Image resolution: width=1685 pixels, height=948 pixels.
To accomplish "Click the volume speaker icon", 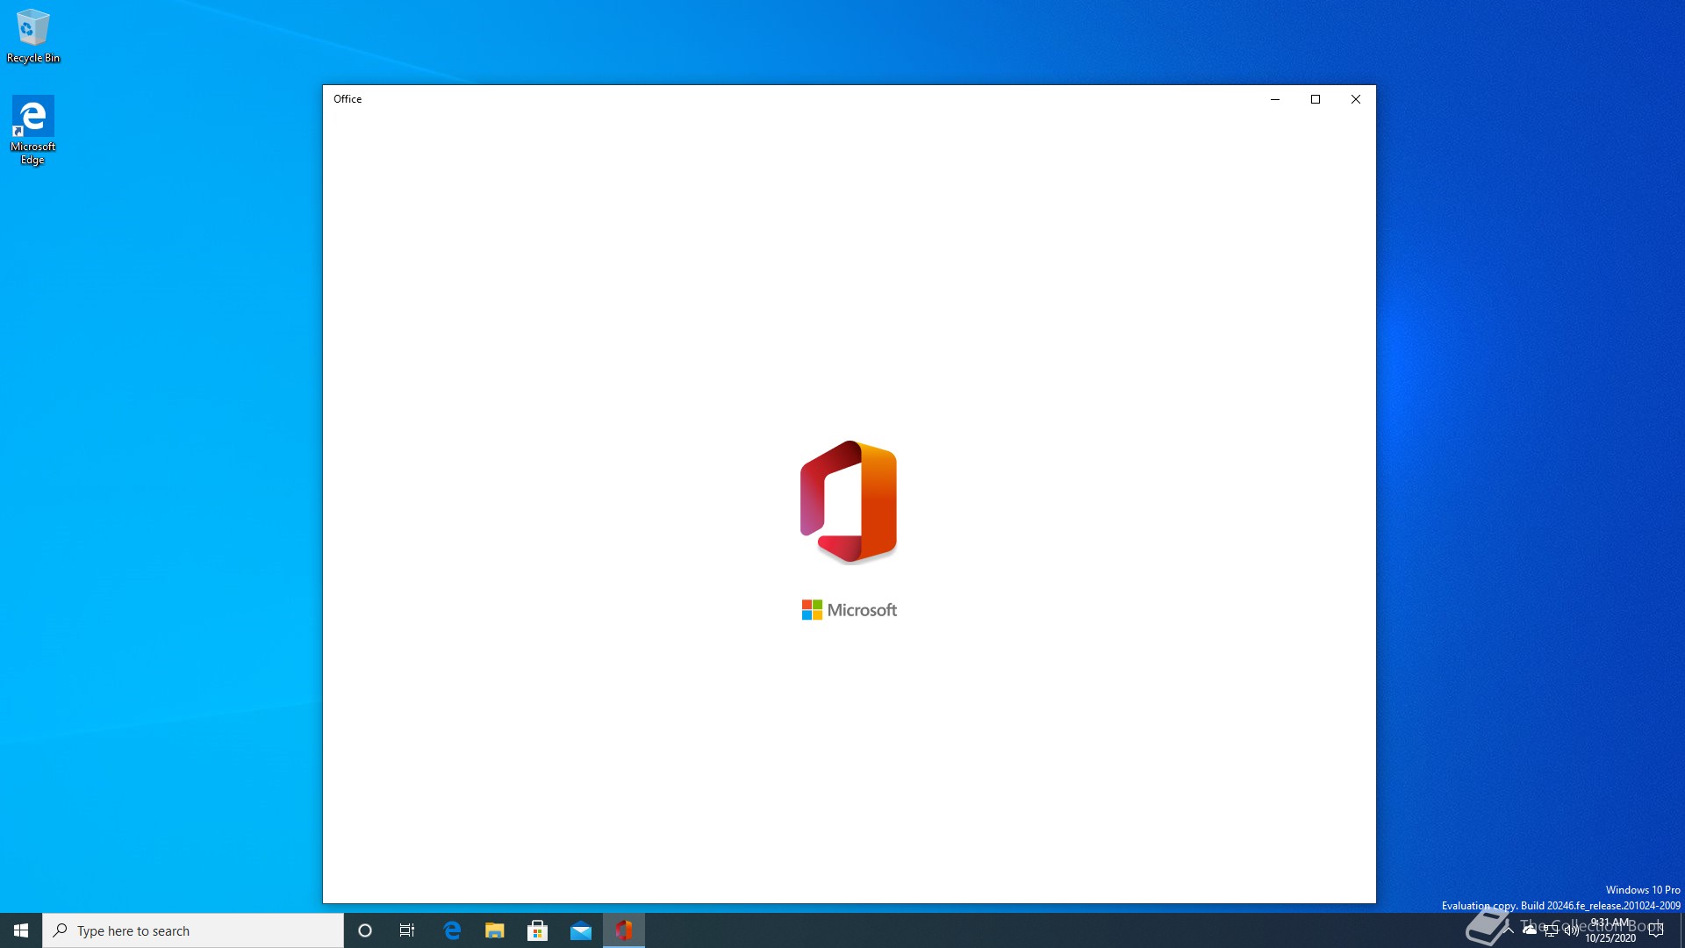I will click(1571, 930).
